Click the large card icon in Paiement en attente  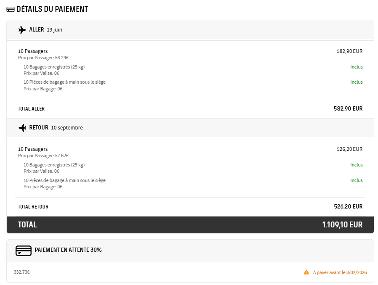tap(24, 251)
